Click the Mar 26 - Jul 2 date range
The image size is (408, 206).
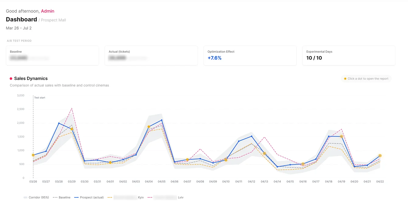point(19,28)
